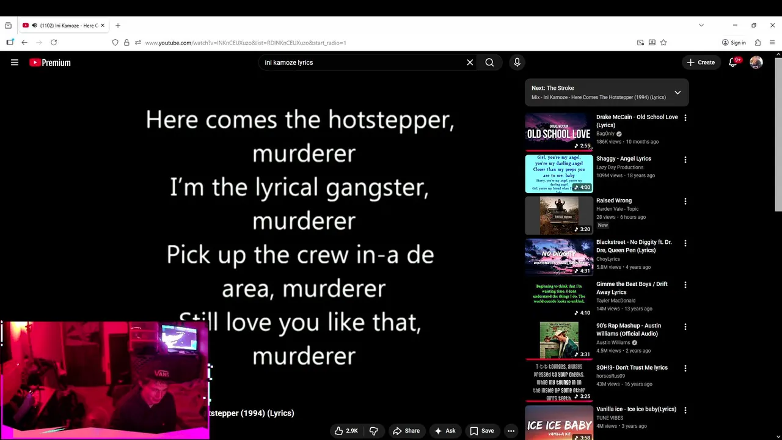Click the magnifier search button
Image resolution: width=782 pixels, height=440 pixels.
489,62
